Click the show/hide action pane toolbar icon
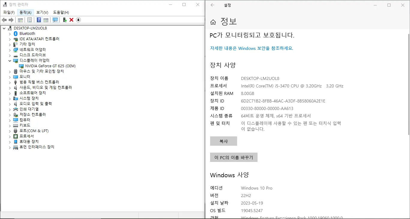Viewport: 410px width, 219px height. coord(46,20)
